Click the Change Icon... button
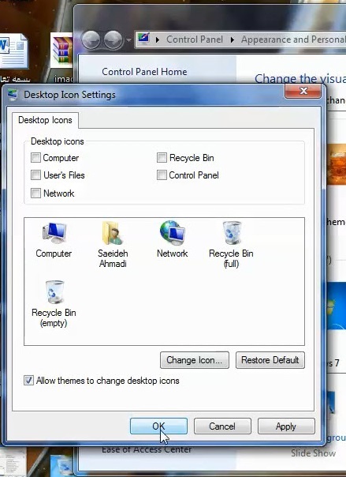The image size is (346, 477). click(195, 360)
